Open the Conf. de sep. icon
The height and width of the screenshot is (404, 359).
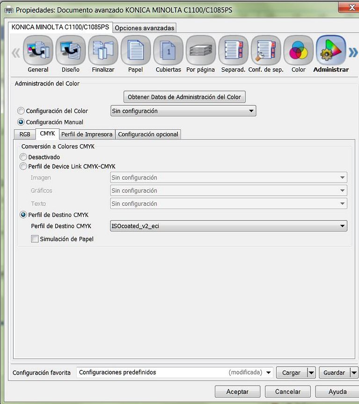[x=266, y=50]
